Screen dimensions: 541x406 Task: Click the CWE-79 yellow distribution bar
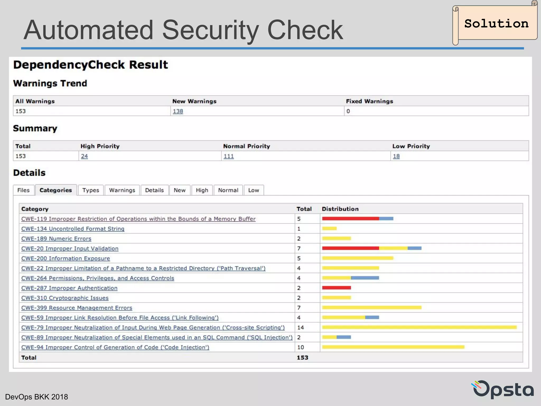point(419,327)
